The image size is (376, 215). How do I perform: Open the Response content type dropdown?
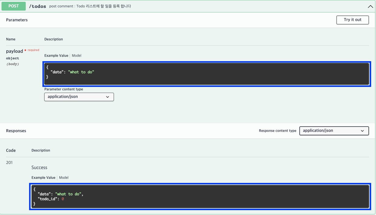coord(334,131)
